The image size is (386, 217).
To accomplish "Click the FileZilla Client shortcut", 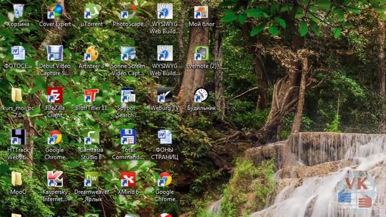I will click(55, 95).
